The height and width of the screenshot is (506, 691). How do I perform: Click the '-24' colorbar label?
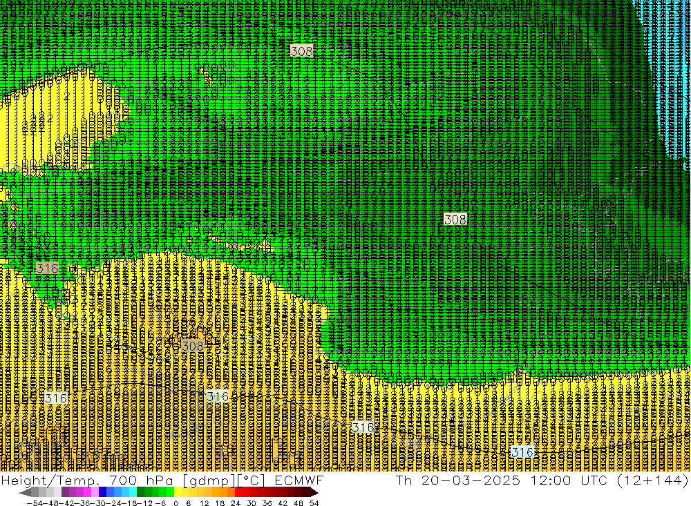click(x=114, y=503)
